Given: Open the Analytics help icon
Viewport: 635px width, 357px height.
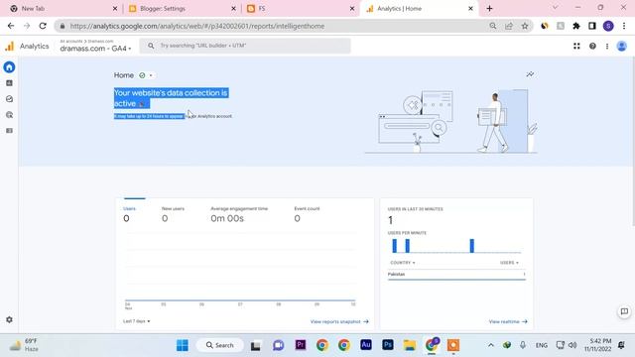Looking at the screenshot, I should pyautogui.click(x=592, y=47).
